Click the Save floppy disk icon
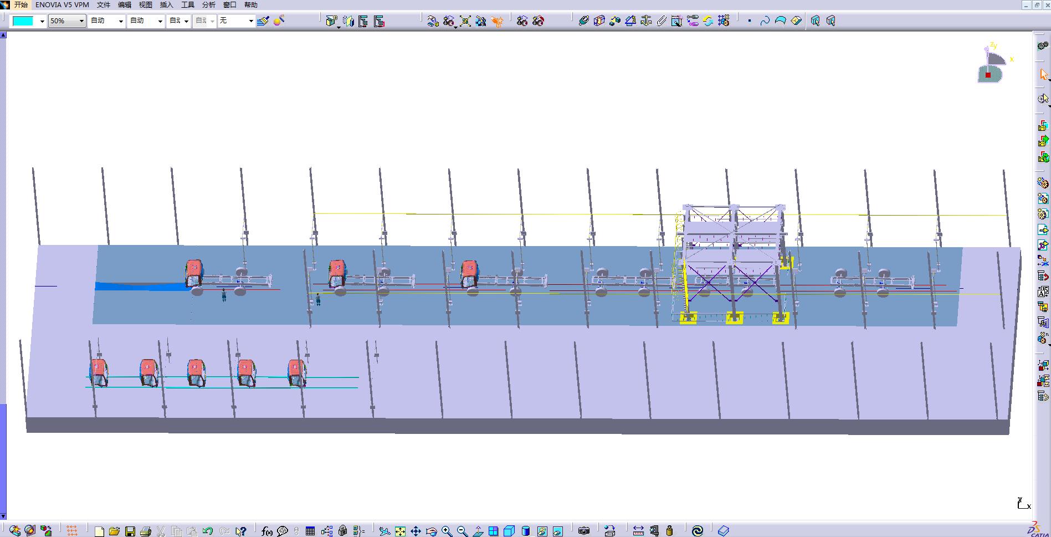Screen dimensions: 1051x537 (130, 531)
